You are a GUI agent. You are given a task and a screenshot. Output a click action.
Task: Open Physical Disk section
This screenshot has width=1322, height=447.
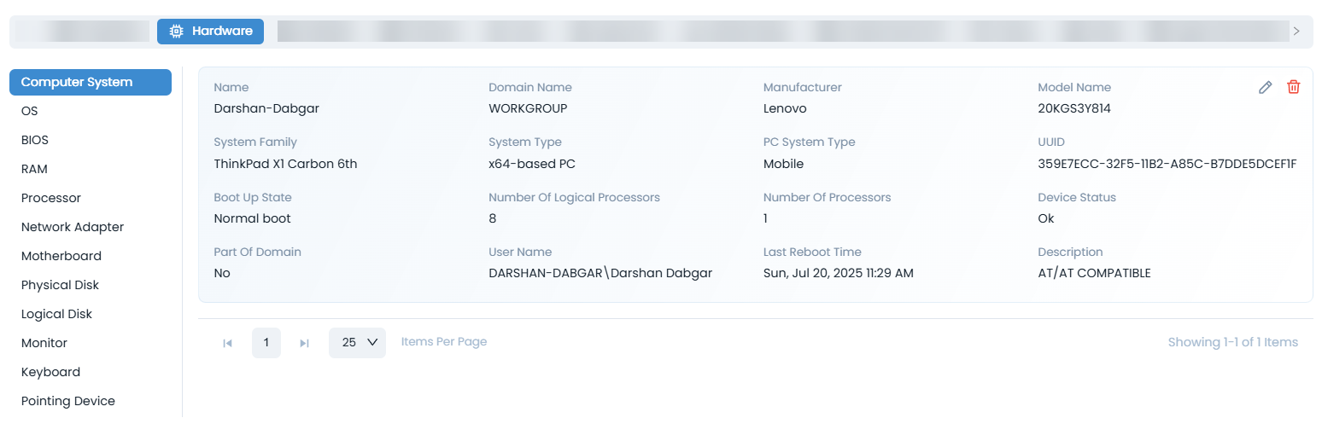point(61,286)
